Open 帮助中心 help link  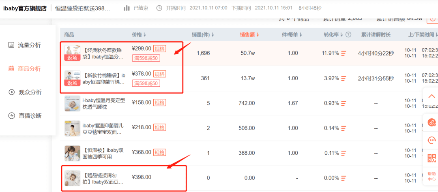coord(432,176)
